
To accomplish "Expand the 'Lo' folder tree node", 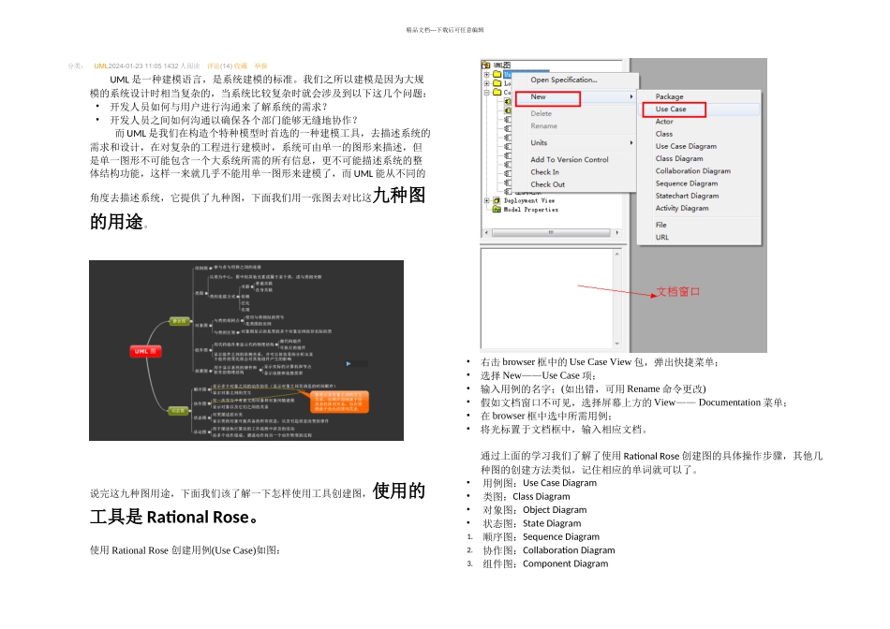I will coord(486,83).
